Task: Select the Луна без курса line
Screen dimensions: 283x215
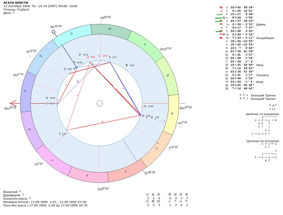Action: click(x=45, y=205)
